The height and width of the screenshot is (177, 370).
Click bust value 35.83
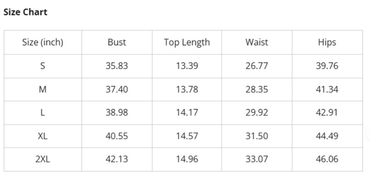(x=117, y=66)
